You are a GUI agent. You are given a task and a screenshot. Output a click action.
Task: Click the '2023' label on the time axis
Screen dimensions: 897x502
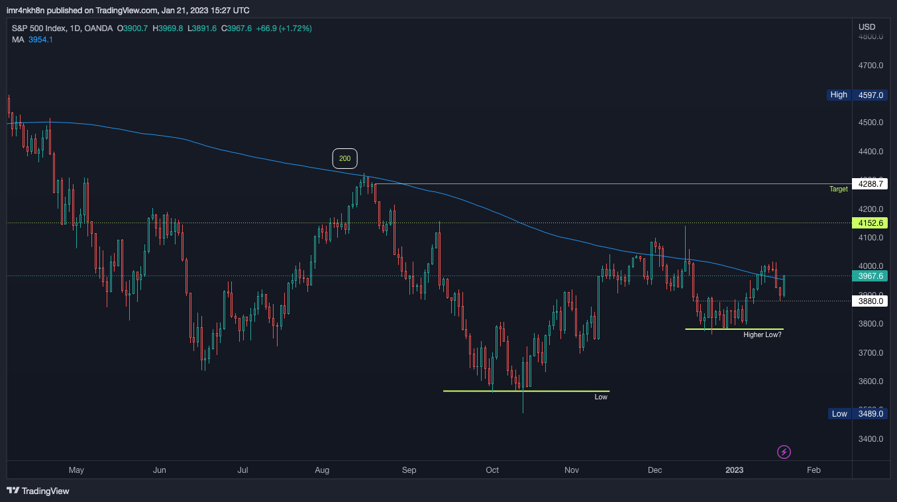(734, 470)
